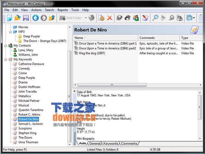The width and height of the screenshot is (205, 154).
Task: Select Wag the dog (1997) file
Action: click(x=92, y=53)
